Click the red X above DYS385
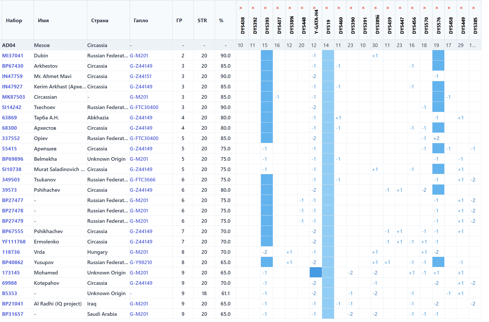Screen dimensions: 489x322 pyautogui.click(x=474, y=8)
